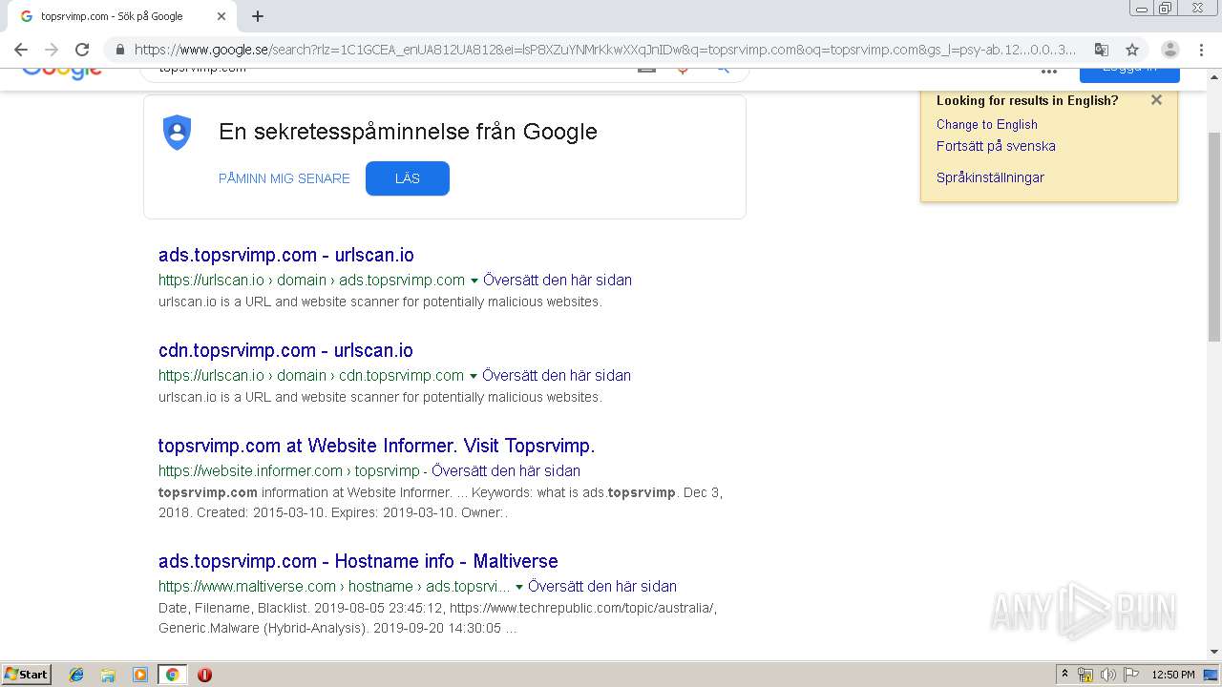
Task: Click the LÄS button
Action: [x=408, y=178]
